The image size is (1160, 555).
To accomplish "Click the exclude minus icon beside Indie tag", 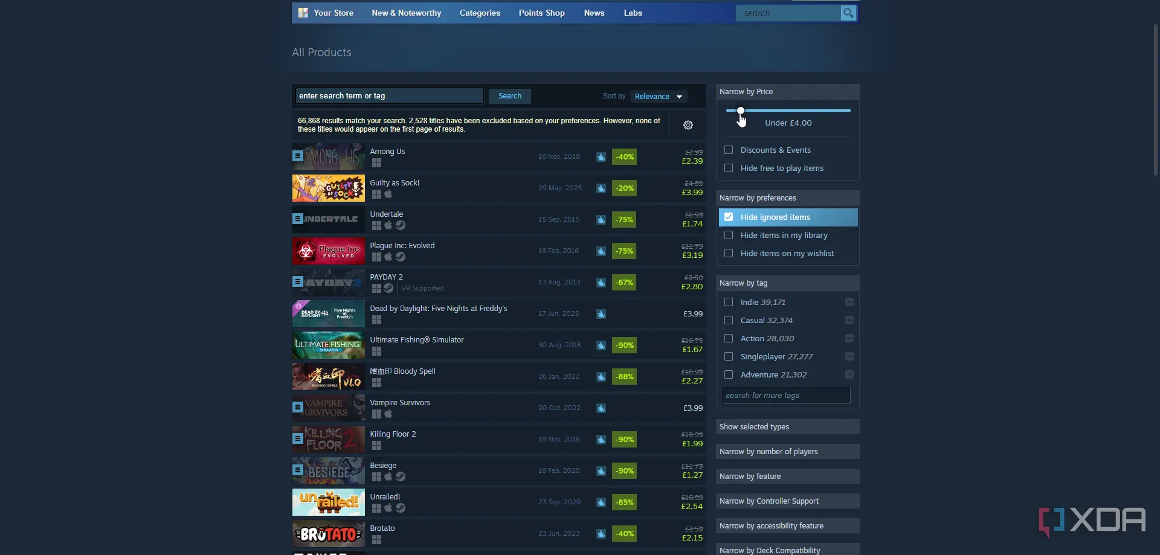I will click(849, 302).
